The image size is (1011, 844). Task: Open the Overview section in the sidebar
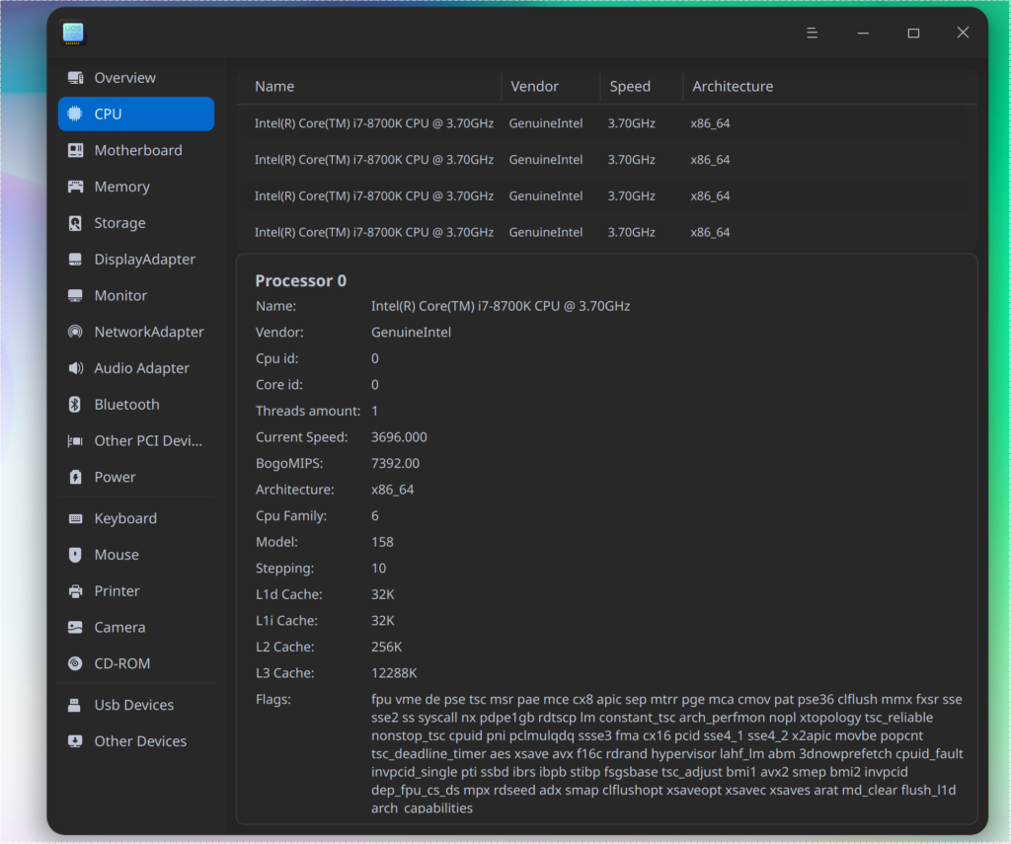tap(136, 78)
